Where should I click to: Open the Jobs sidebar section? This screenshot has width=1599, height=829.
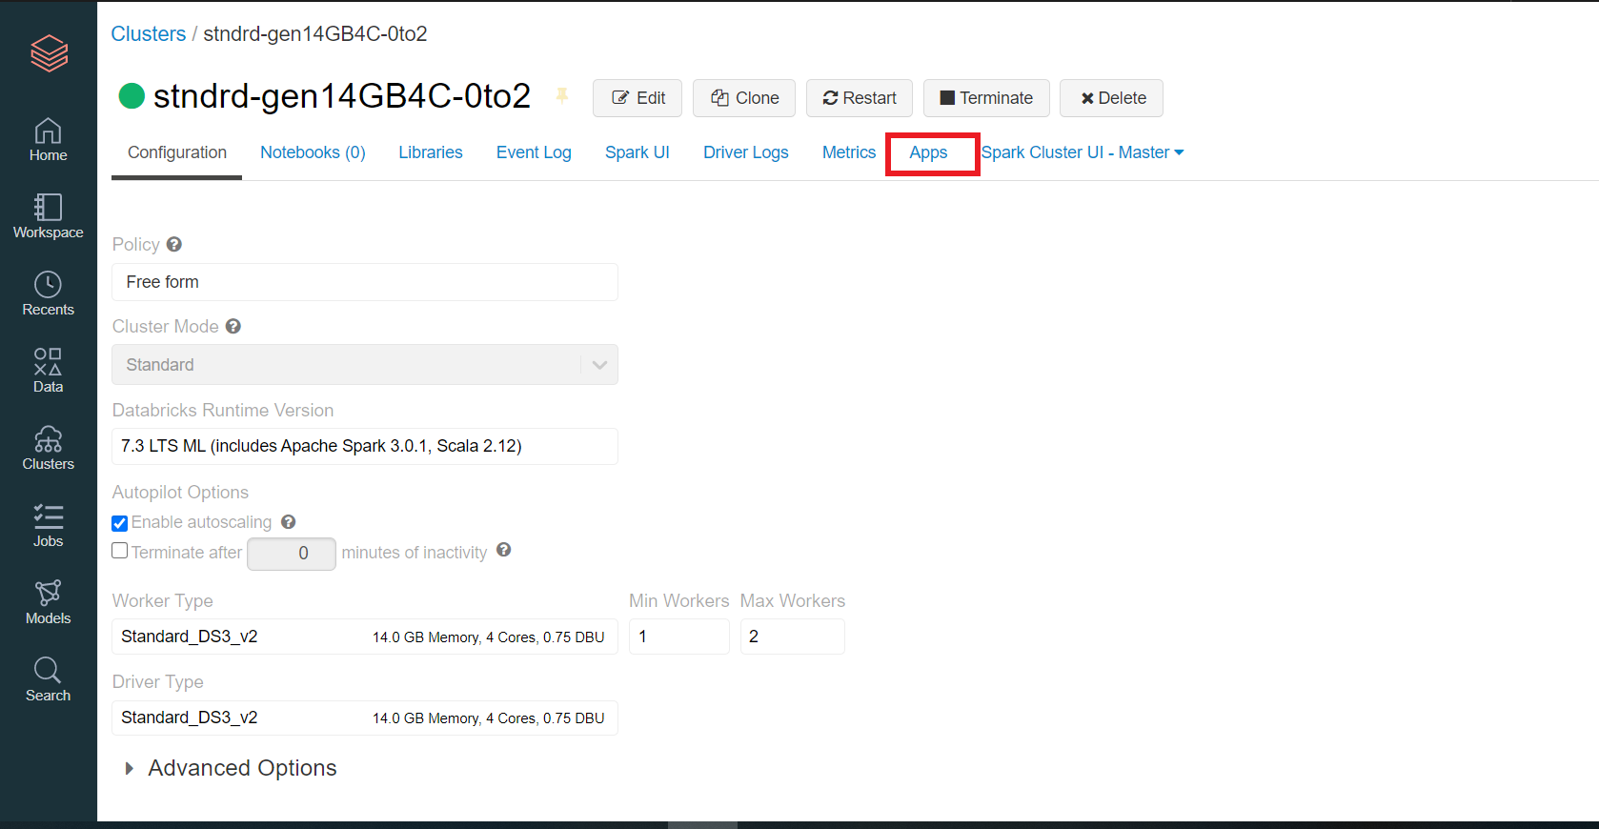point(48,525)
